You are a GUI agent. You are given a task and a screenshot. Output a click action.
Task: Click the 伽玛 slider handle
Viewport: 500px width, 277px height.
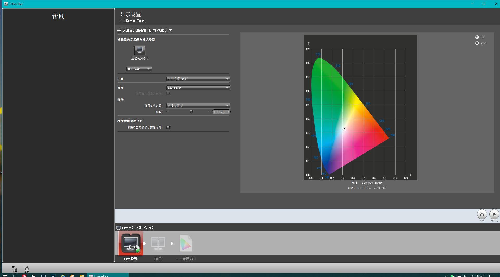coord(191,112)
